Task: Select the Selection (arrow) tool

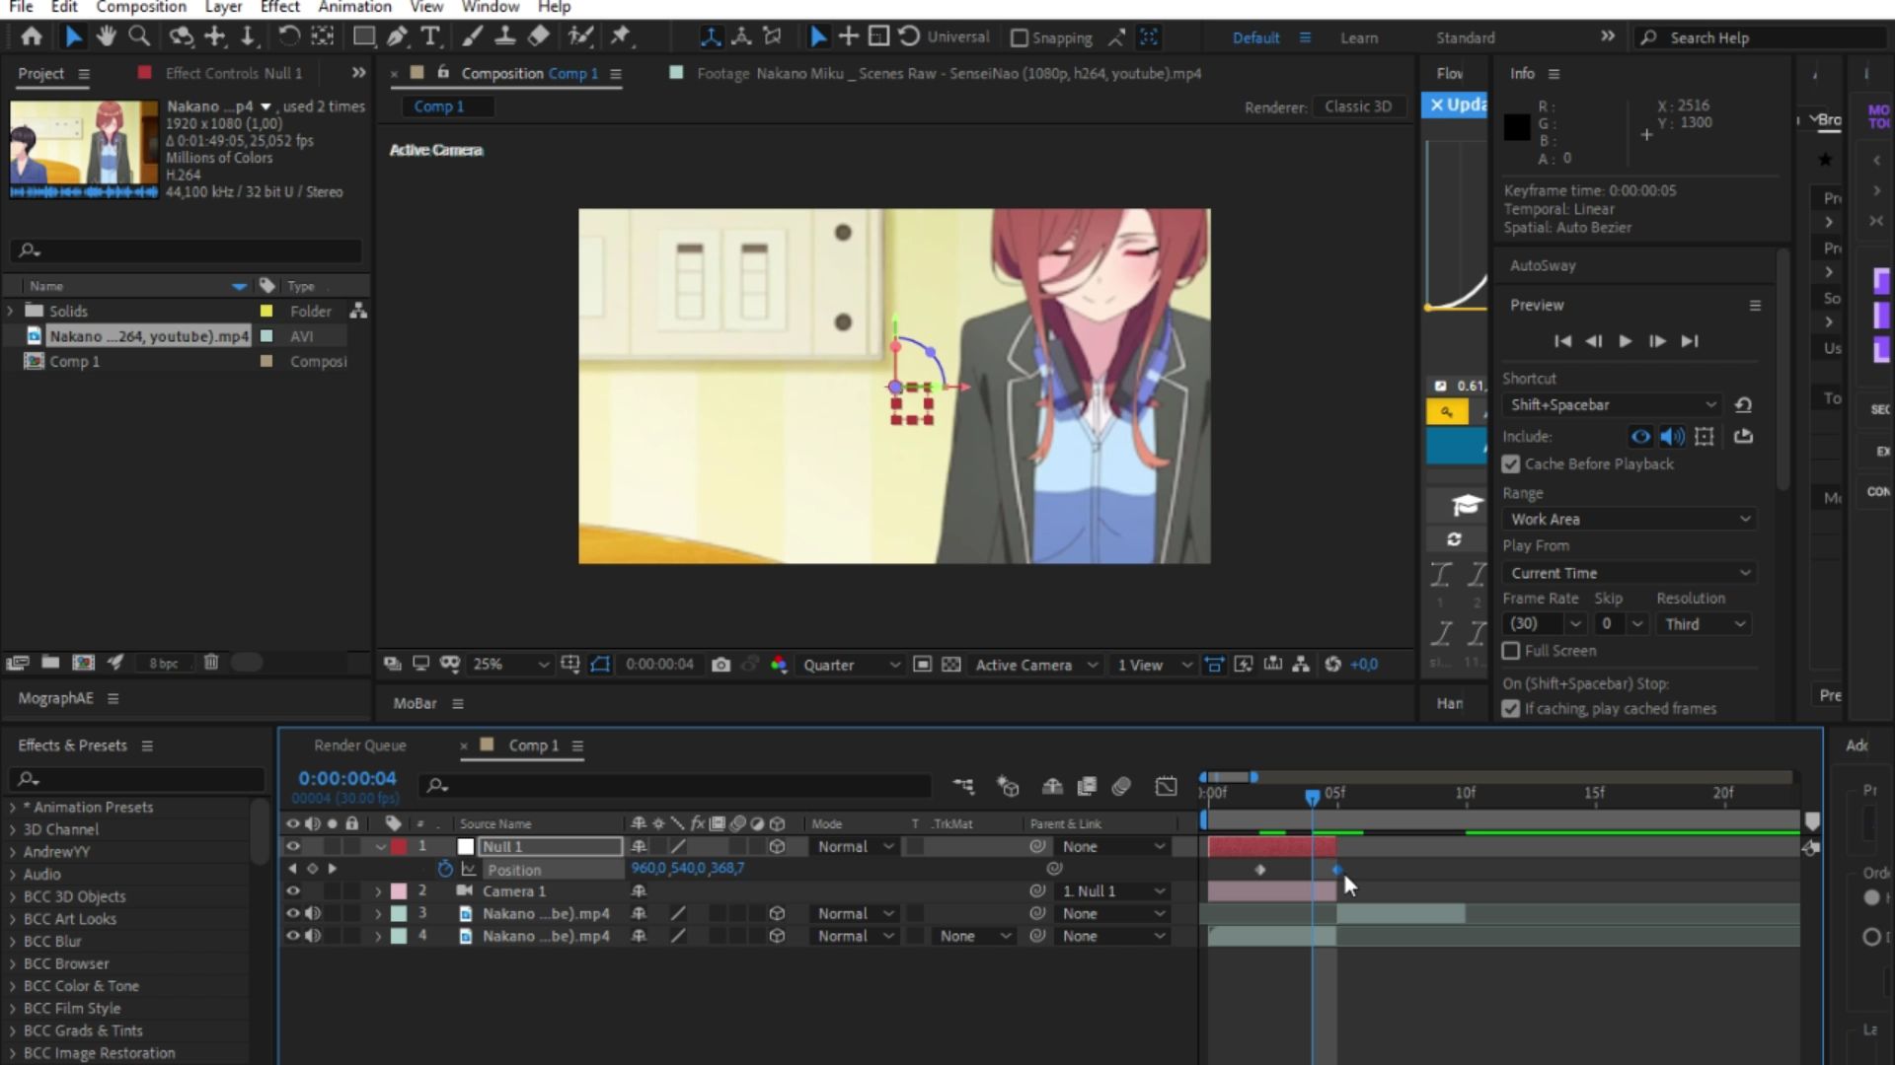Action: coord(73,37)
